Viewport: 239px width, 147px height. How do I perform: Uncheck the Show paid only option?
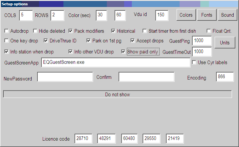124,52
